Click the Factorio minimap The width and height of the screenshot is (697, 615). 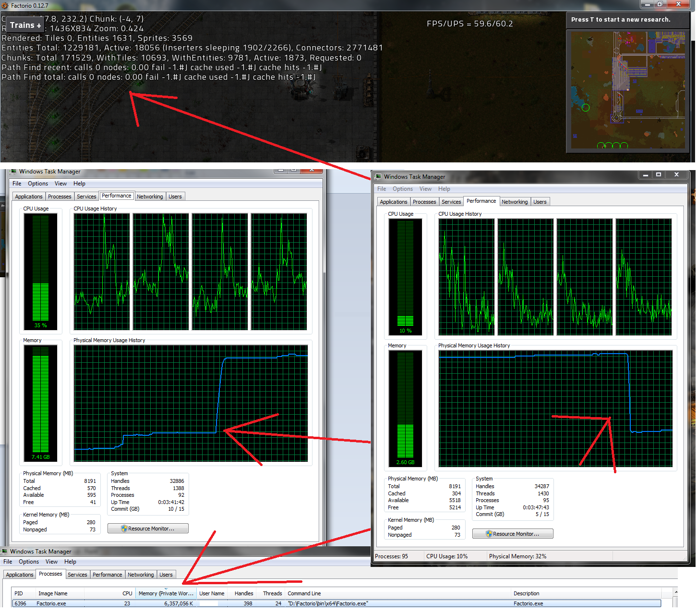pyautogui.click(x=628, y=91)
